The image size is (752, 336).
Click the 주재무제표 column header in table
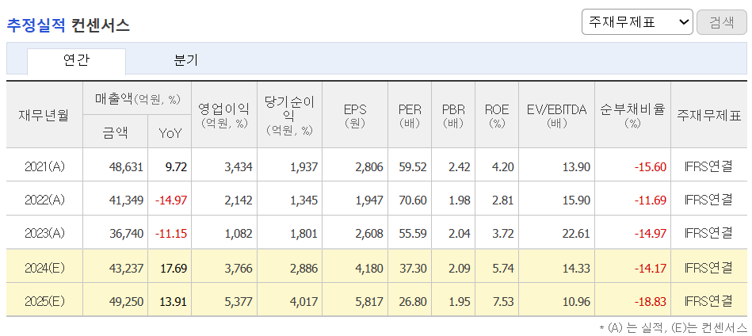coord(709,116)
